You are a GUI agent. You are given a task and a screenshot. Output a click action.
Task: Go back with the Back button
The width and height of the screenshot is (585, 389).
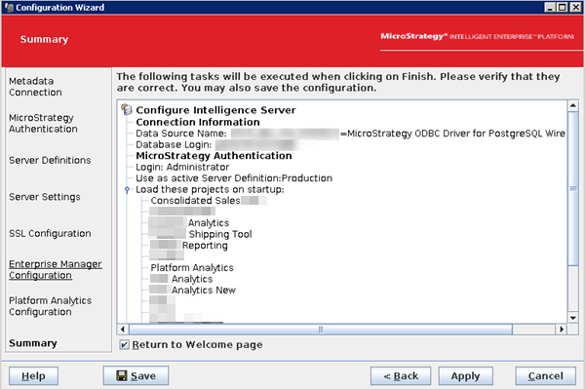coord(401,375)
